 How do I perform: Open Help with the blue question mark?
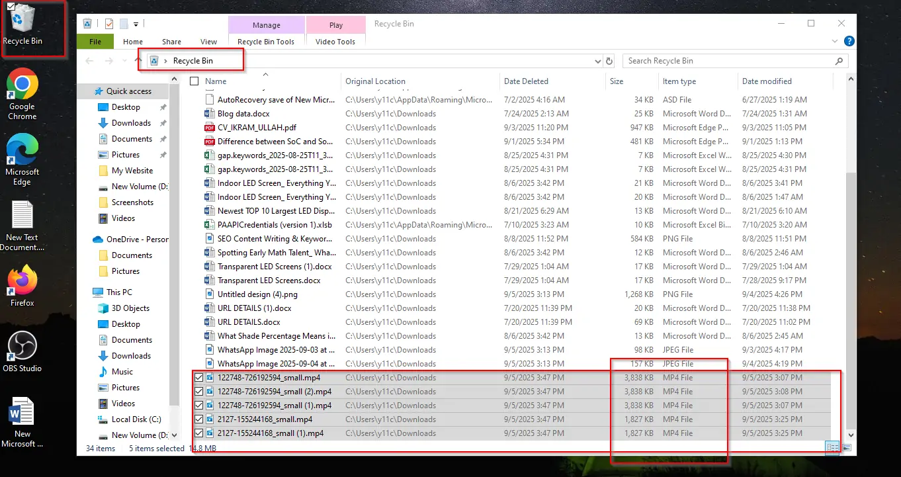pyautogui.click(x=849, y=41)
